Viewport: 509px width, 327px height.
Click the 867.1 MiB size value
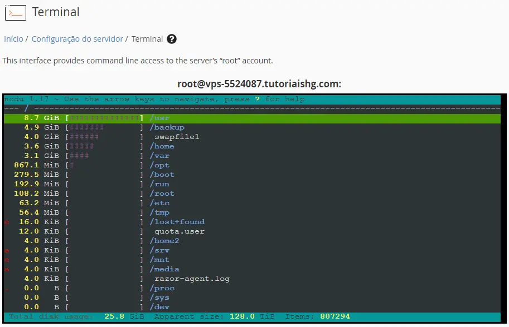(37, 165)
